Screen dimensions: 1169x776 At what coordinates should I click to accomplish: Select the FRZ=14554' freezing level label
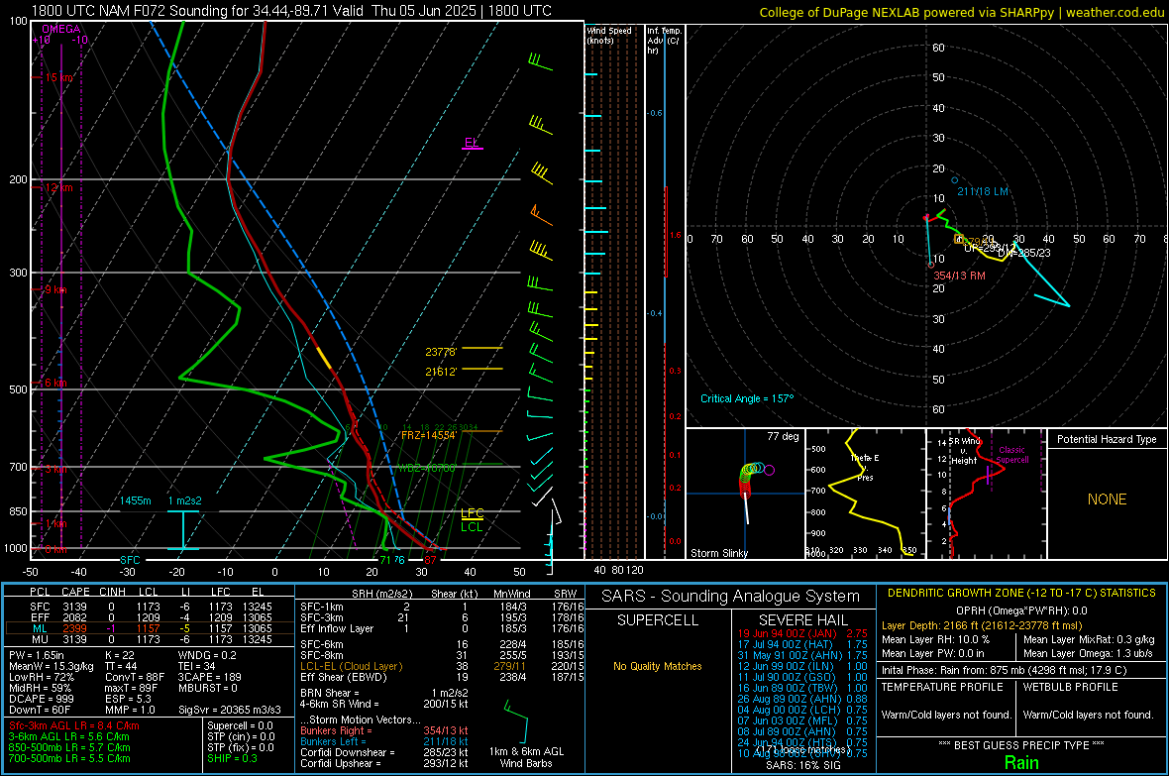coord(429,435)
